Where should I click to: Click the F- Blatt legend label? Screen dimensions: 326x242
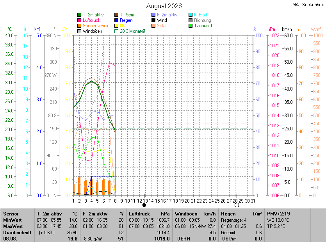(201, 15)
